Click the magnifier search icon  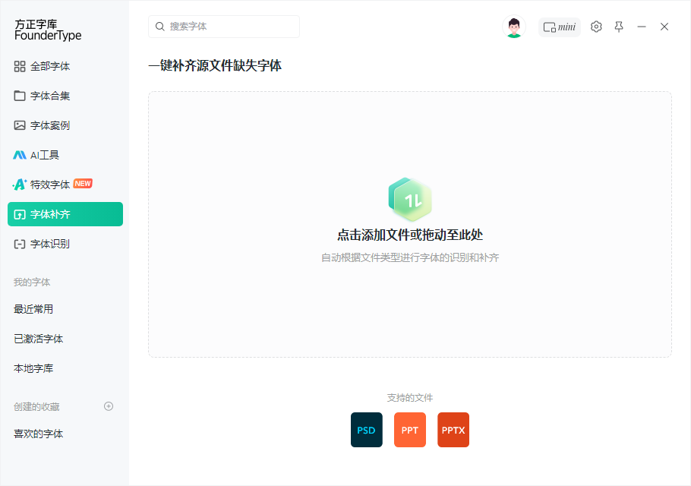[x=160, y=27]
